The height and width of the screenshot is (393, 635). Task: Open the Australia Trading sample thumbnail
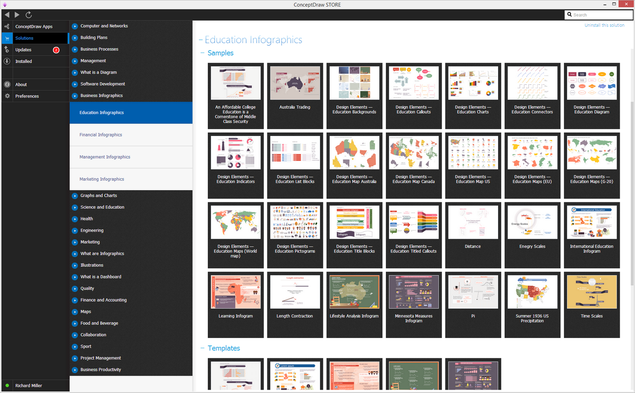click(x=295, y=96)
